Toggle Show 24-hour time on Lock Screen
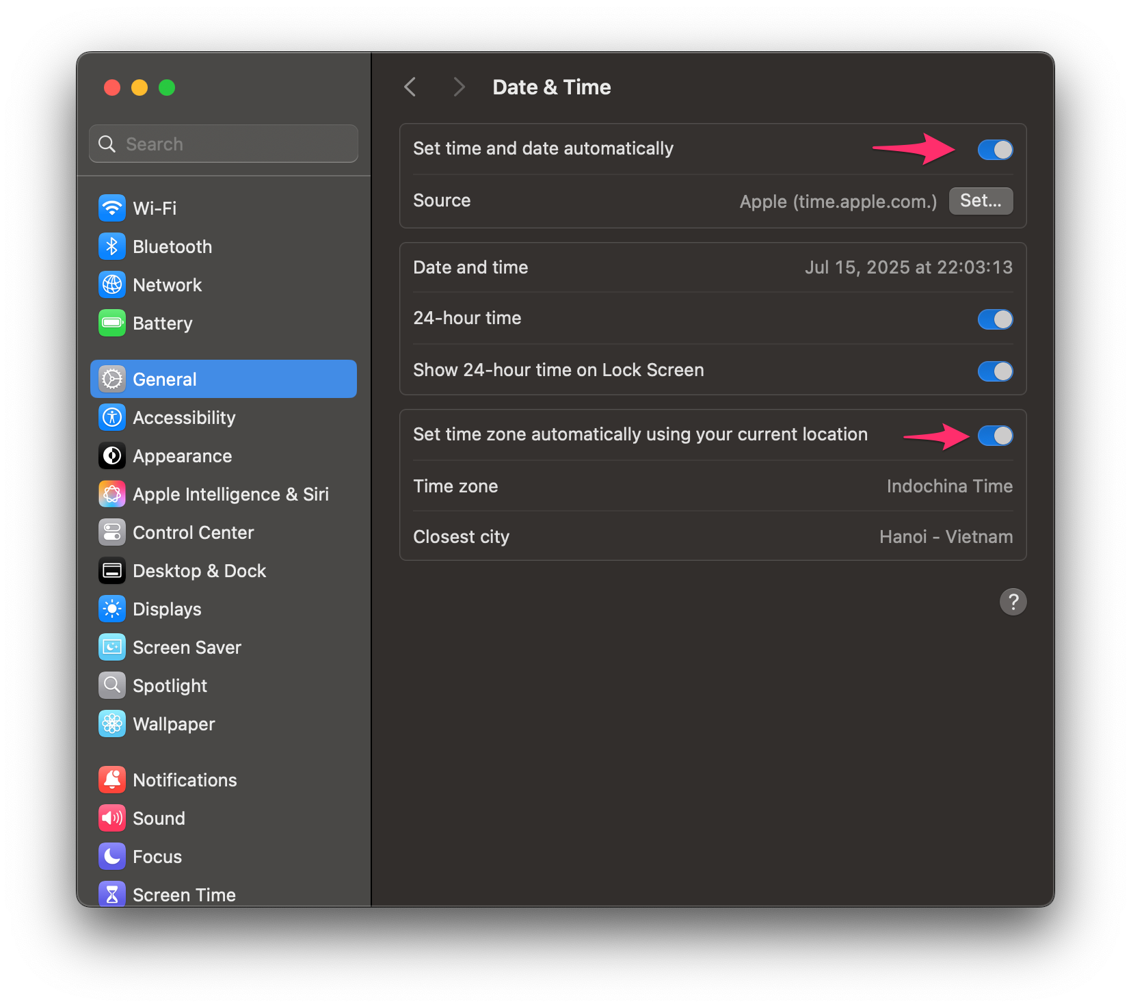This screenshot has height=1008, width=1131. tap(995, 371)
